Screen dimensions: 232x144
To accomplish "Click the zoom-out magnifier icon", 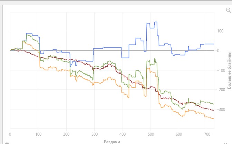I will click(229, 10).
